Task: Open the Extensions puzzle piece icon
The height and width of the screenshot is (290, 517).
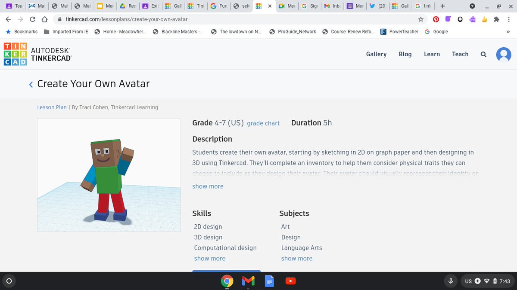Action: click(496, 19)
